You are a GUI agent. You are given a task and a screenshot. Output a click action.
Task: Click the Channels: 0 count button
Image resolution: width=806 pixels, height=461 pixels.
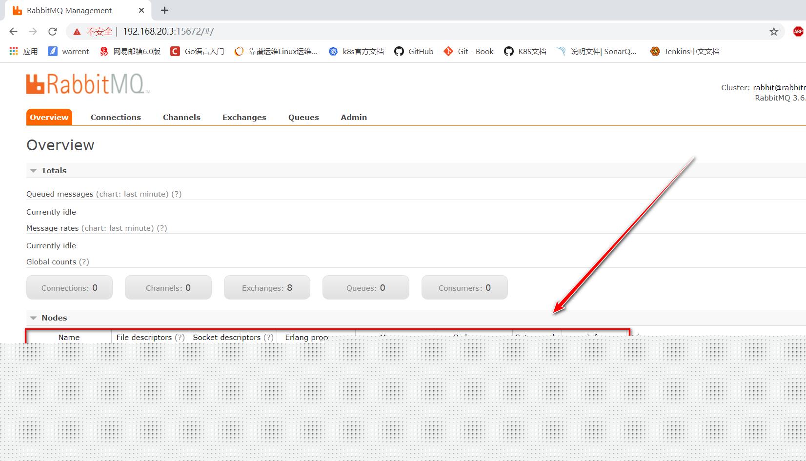(x=168, y=287)
